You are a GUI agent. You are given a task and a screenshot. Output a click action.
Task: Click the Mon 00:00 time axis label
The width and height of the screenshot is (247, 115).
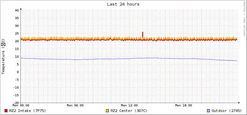click(21, 105)
